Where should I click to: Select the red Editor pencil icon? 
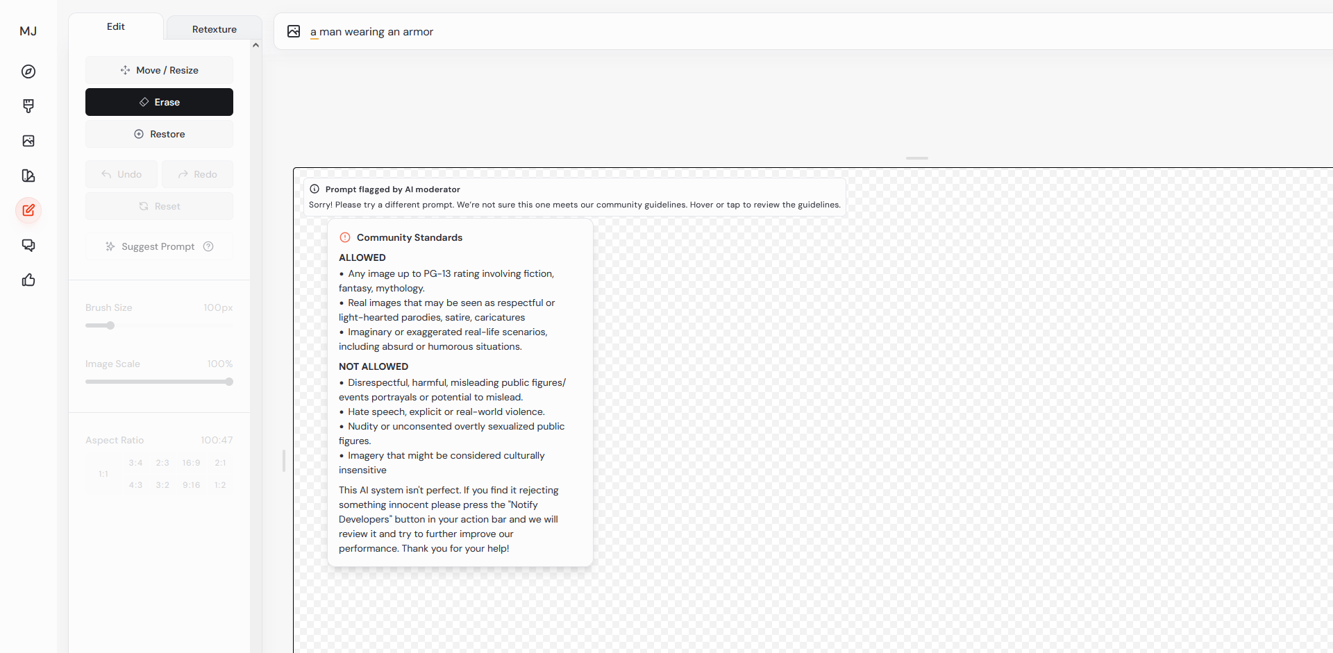point(28,210)
